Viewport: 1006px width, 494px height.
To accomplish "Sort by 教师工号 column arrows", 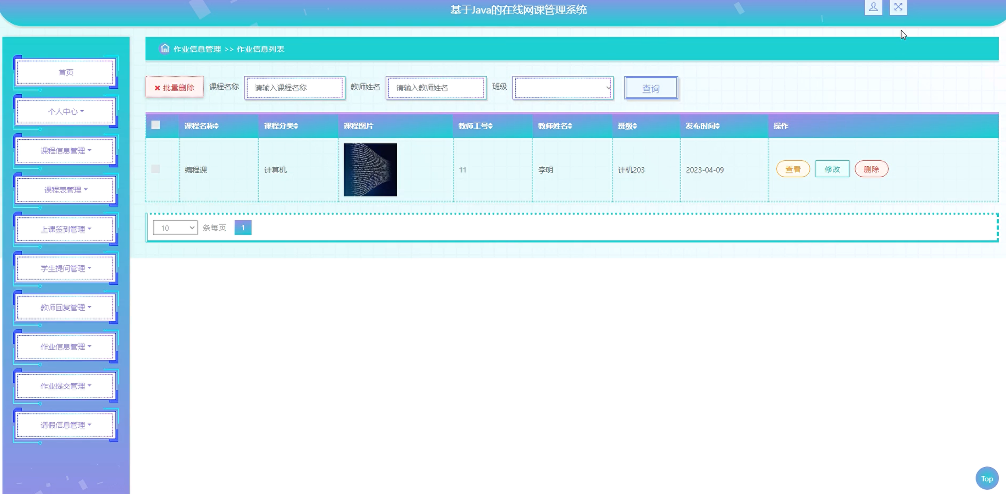I will 490,126.
